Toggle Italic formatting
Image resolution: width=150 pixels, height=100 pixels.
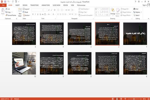tap(35, 14)
